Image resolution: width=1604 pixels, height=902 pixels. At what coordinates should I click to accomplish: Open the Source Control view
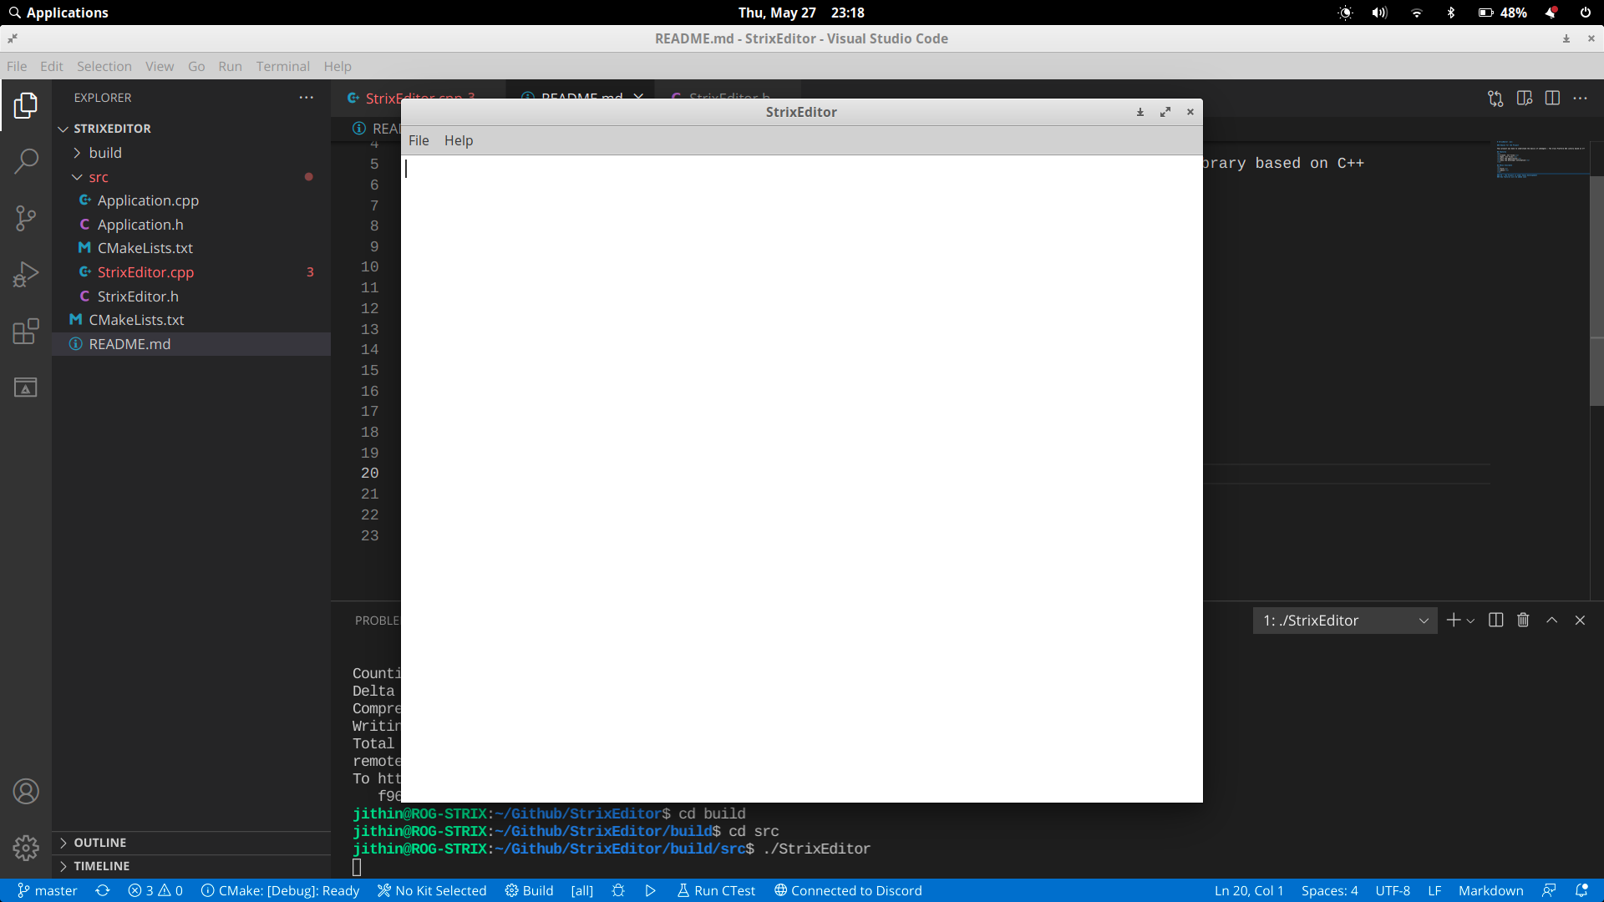(26, 218)
